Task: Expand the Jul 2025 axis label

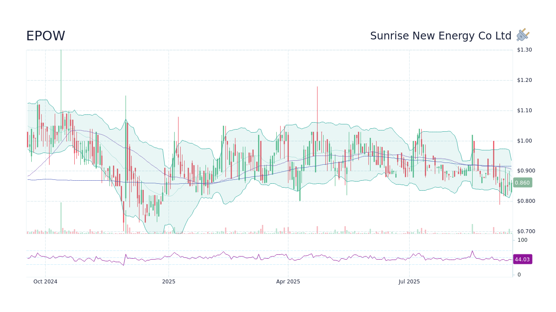Action: click(x=409, y=282)
